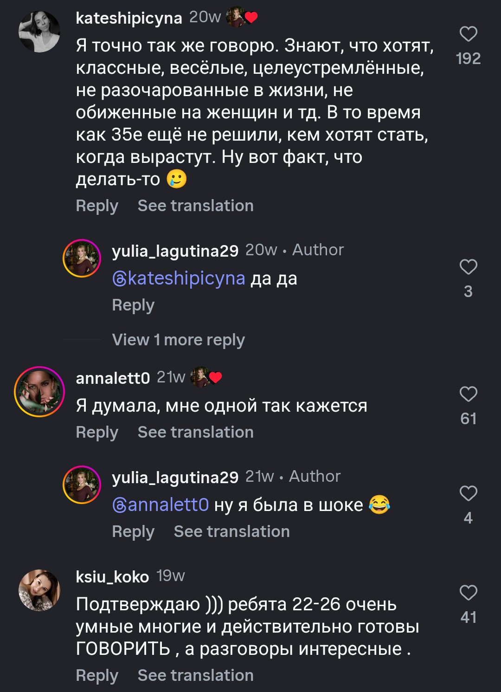Tap heart icon on ksiu_koko's comment
The width and height of the screenshot is (501, 692).
(x=468, y=593)
